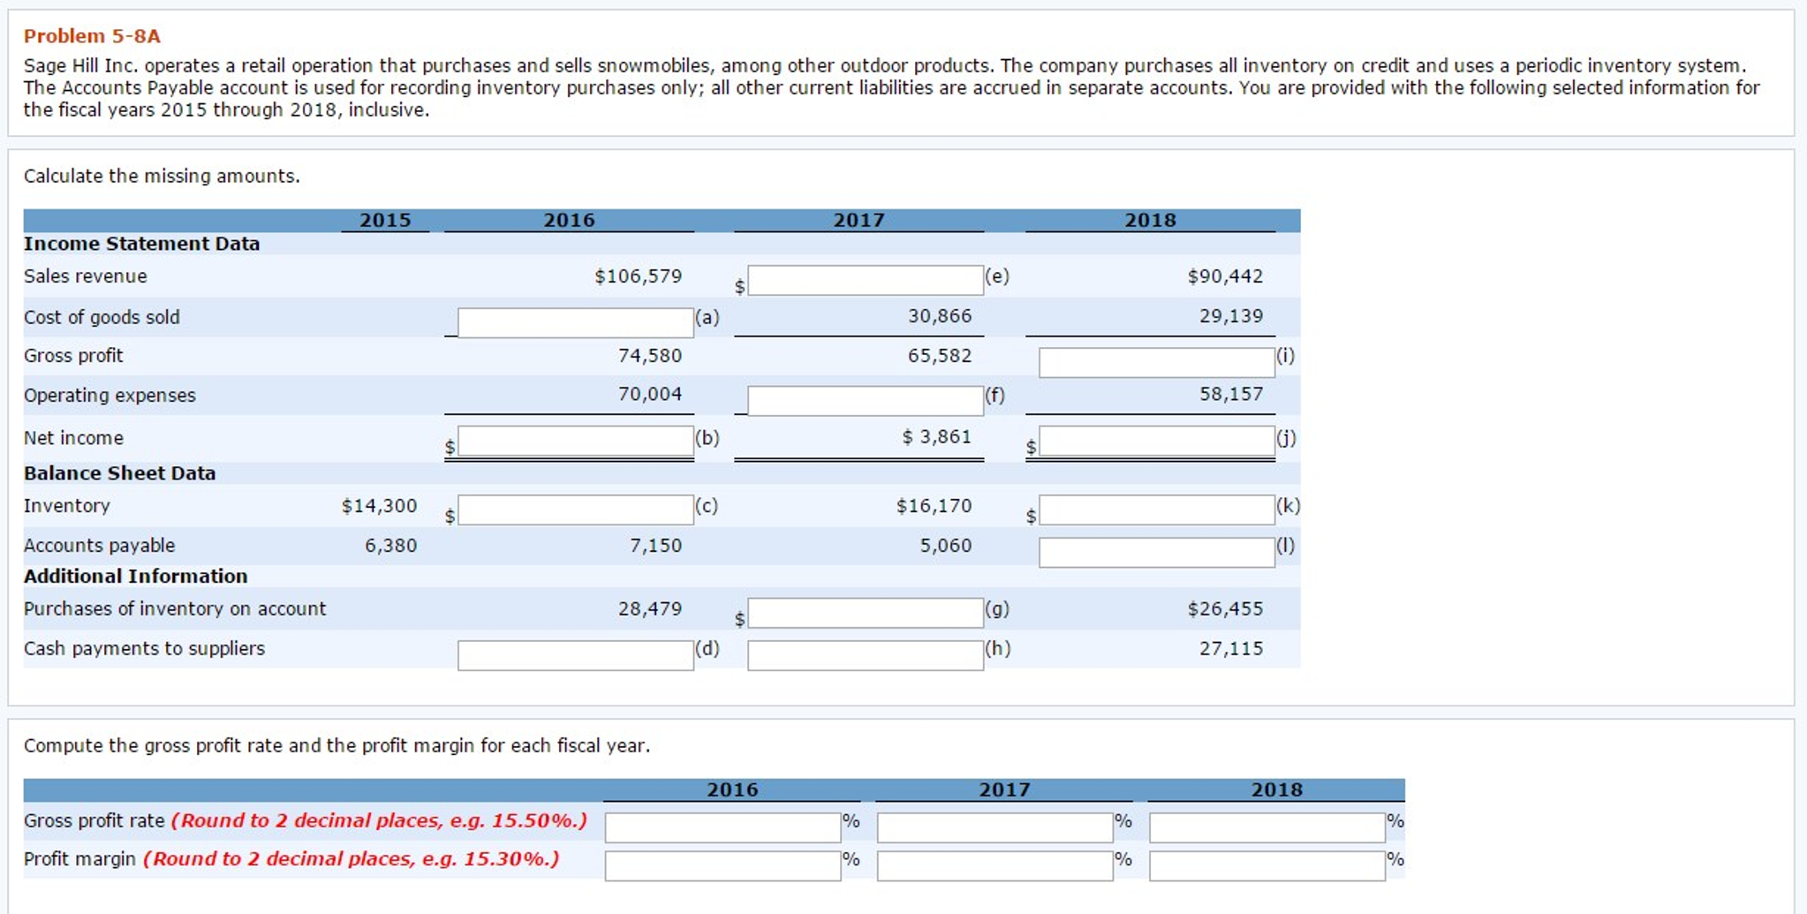Click the Balance Sheet Data heading
This screenshot has height=914, width=1807.
(119, 473)
